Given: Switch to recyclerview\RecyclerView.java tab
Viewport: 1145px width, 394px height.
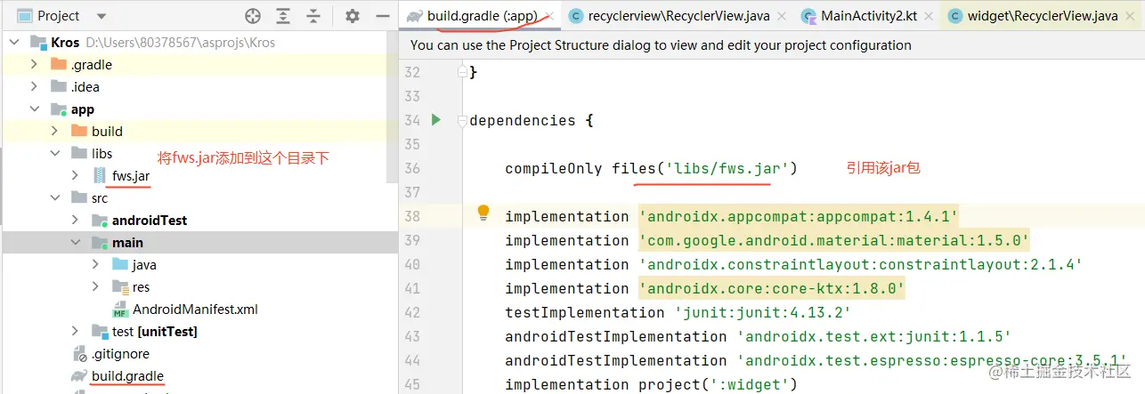Looking at the screenshot, I should (x=679, y=16).
